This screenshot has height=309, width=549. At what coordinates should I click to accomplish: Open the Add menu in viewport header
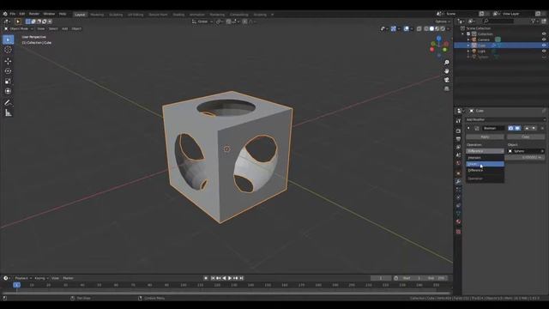pos(65,28)
